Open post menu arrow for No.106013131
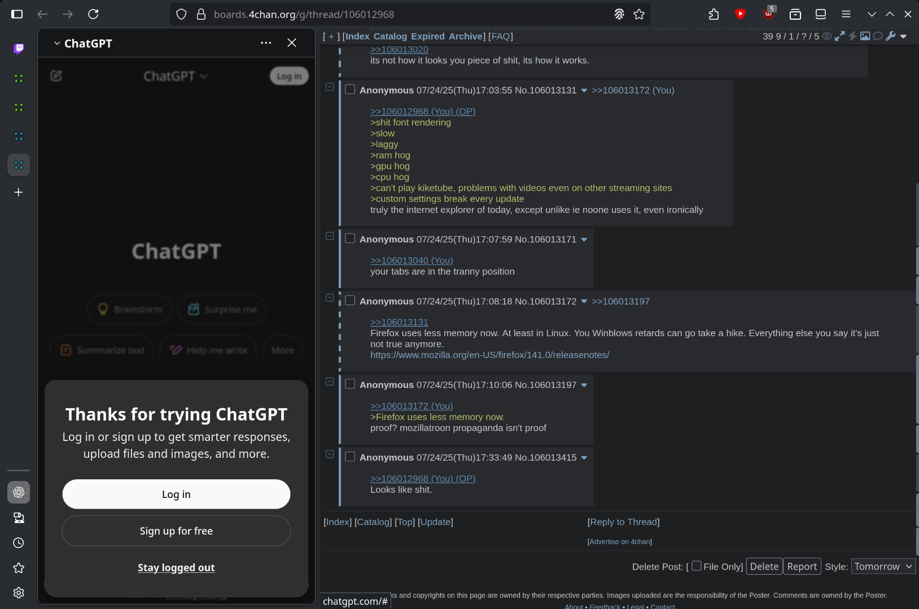The height and width of the screenshot is (609, 919). pos(584,91)
